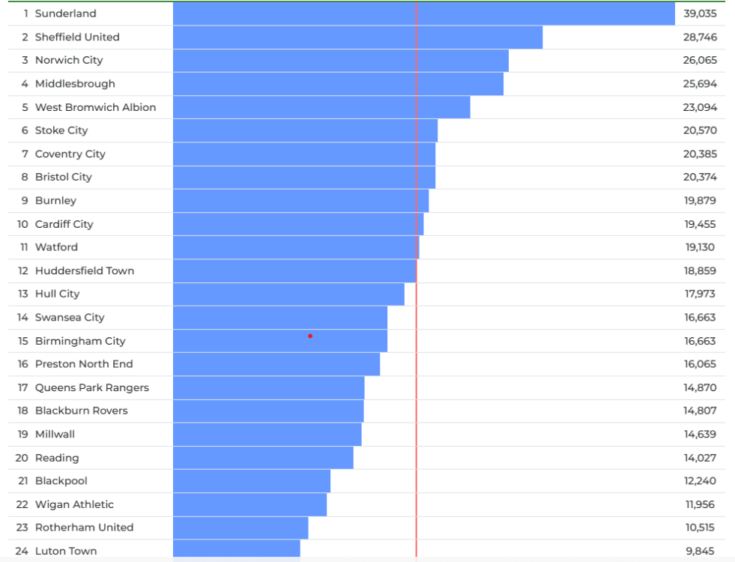The height and width of the screenshot is (562, 735).
Task: Click Rotherham United team name
Action: tap(85, 528)
